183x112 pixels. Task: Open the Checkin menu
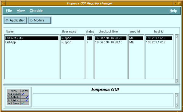pyautogui.click(x=36, y=11)
